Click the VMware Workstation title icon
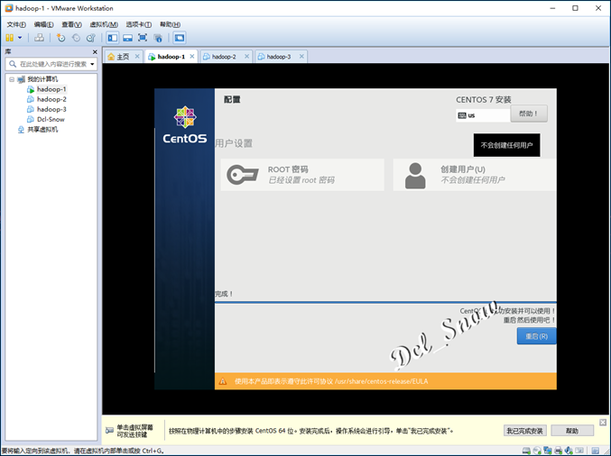The width and height of the screenshot is (611, 456). click(x=8, y=8)
